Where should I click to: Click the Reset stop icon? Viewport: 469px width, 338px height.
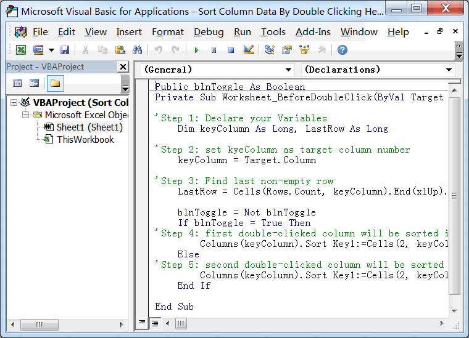pos(231,50)
